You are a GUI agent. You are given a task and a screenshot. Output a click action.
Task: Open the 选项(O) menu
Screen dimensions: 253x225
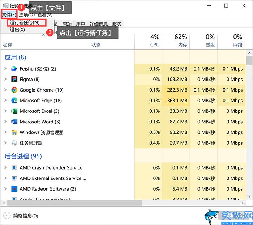click(27, 15)
